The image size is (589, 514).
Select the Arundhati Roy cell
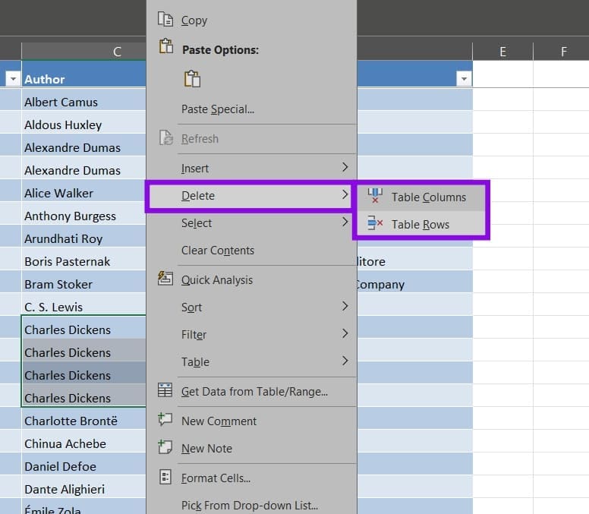click(83, 236)
